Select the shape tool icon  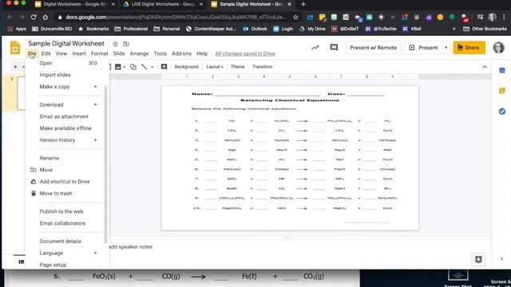tap(133, 67)
